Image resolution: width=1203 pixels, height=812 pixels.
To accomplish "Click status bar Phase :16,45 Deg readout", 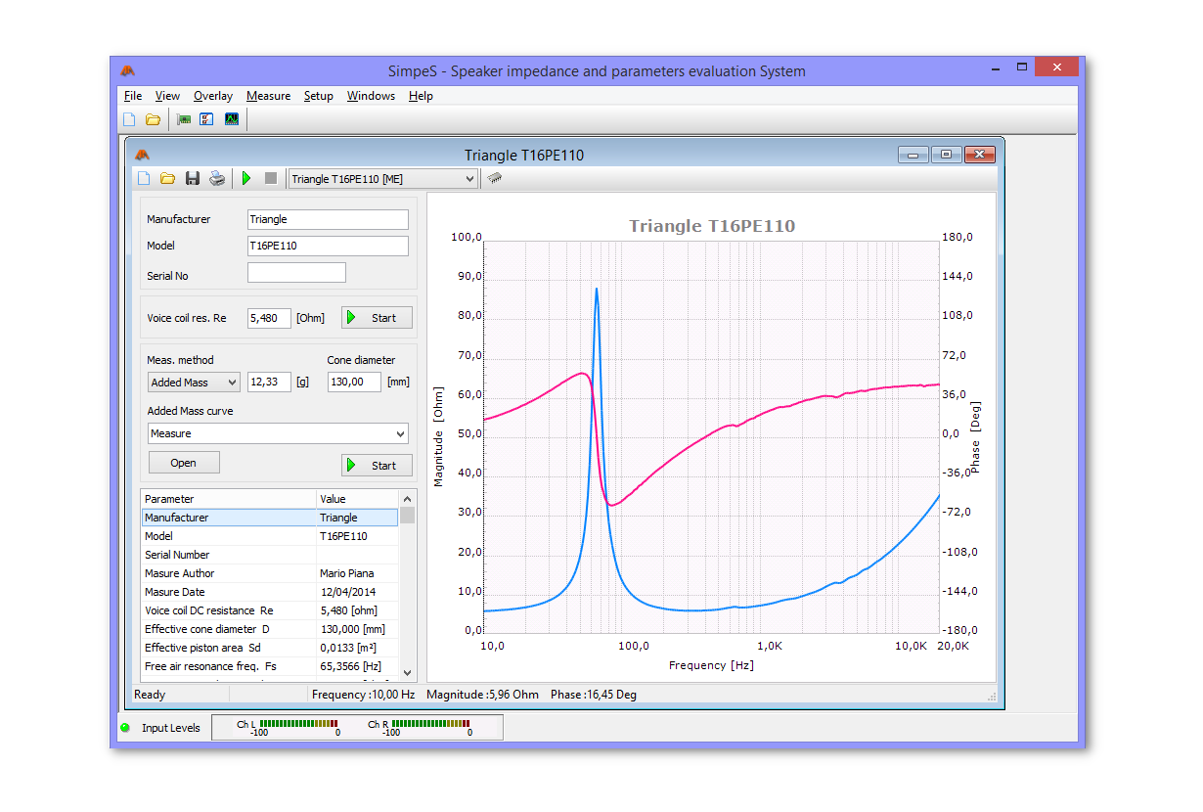I will tap(594, 695).
